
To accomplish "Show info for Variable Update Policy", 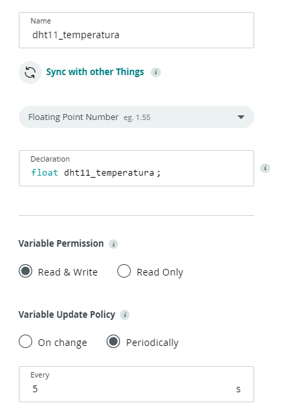I will [x=125, y=315].
